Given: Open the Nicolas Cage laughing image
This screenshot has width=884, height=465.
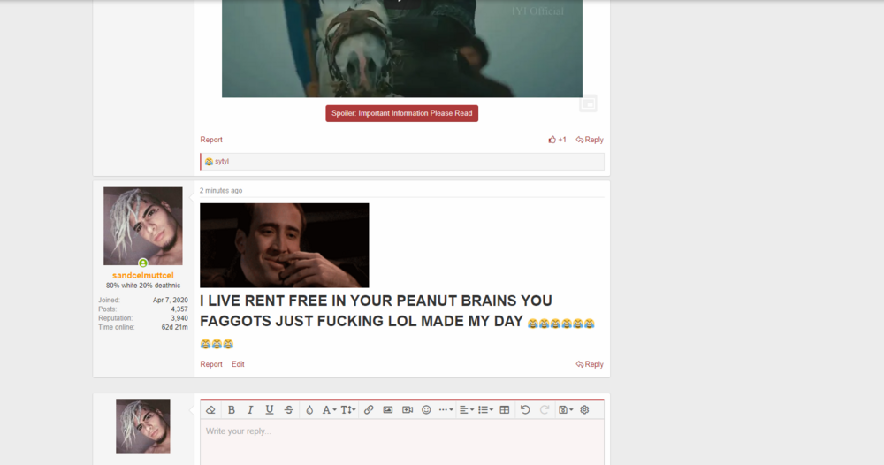Looking at the screenshot, I should tap(284, 245).
